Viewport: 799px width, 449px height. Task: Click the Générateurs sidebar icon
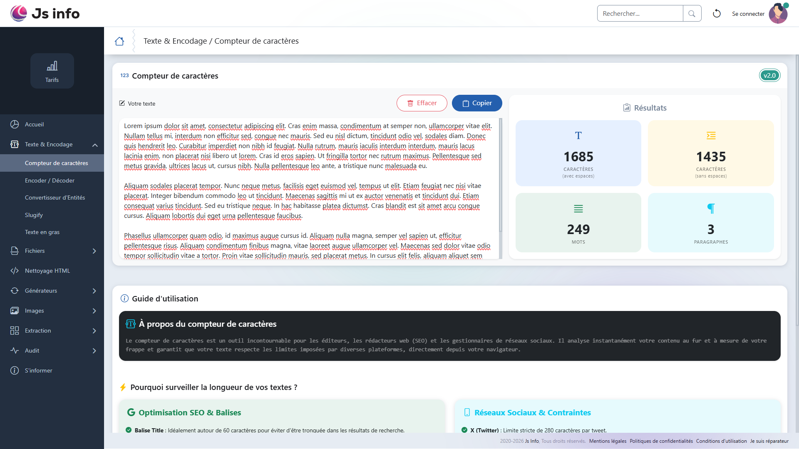coord(15,291)
